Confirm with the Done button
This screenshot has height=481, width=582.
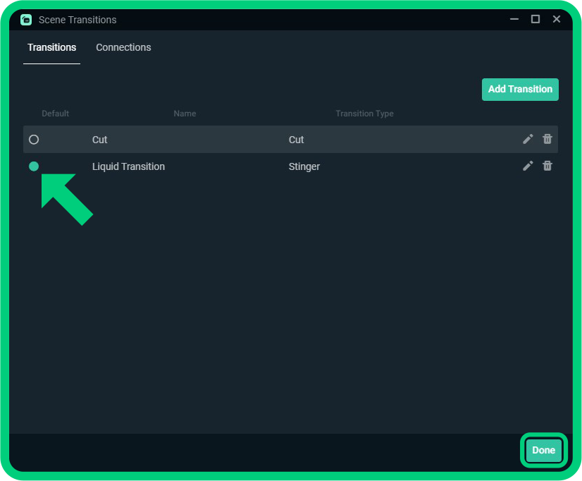544,450
